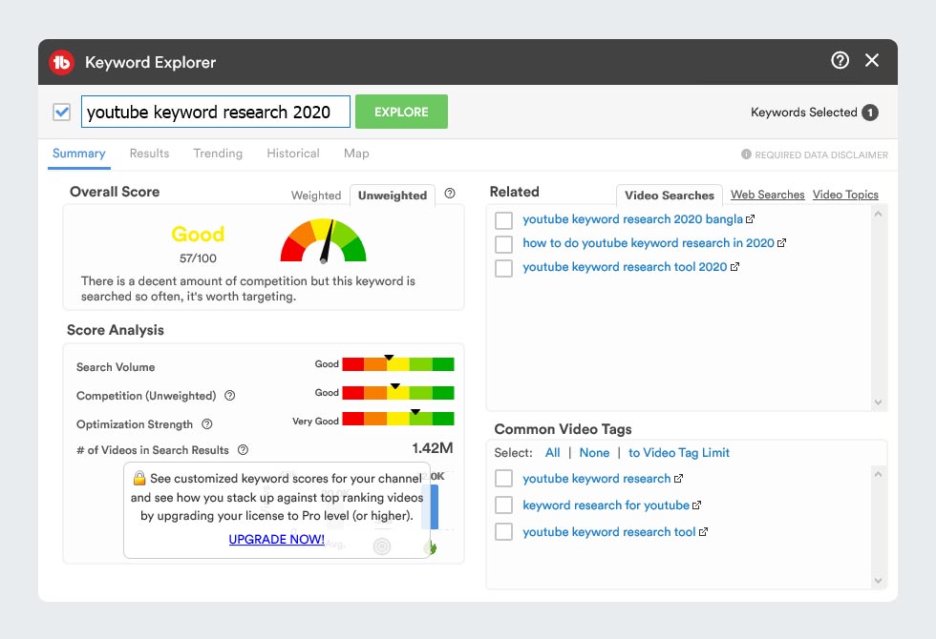Open help for Optimization Strength

tap(207, 423)
